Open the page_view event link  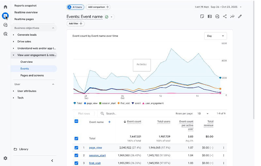[x=95, y=147]
